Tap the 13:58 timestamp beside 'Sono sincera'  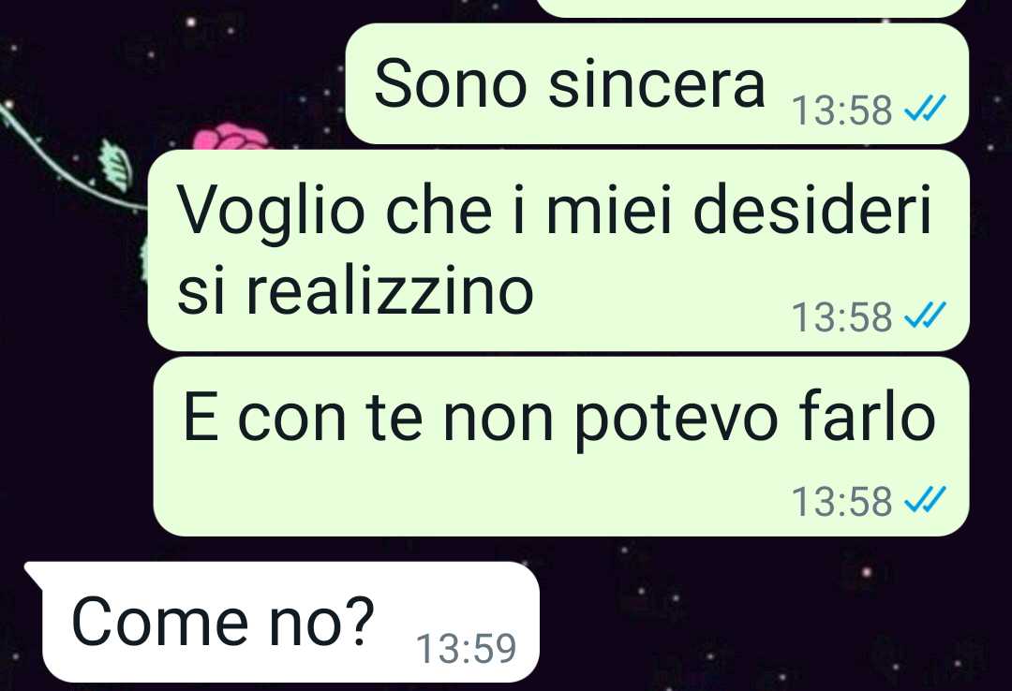tap(841, 110)
